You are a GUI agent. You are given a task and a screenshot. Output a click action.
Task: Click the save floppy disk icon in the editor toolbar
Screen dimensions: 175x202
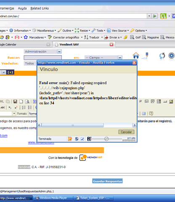click(15, 101)
